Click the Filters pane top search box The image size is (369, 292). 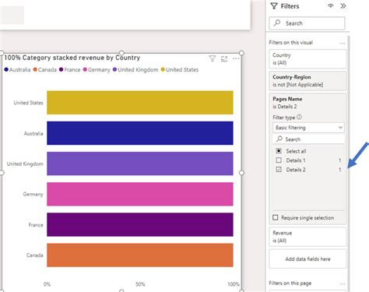click(307, 23)
